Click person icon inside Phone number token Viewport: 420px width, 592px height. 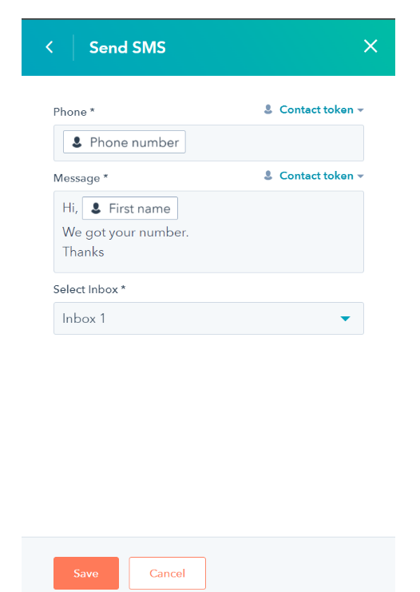tap(77, 142)
